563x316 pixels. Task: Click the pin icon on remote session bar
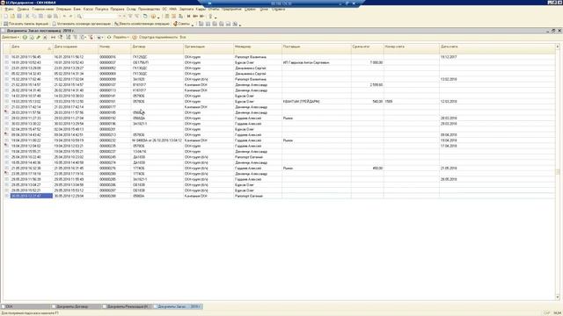(209, 4)
